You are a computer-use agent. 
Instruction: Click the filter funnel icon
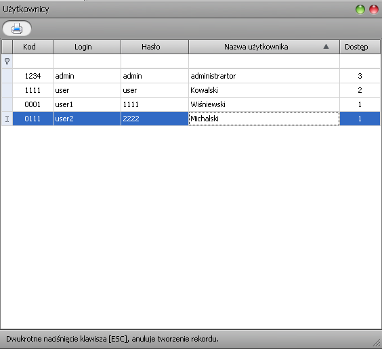coord(7,62)
